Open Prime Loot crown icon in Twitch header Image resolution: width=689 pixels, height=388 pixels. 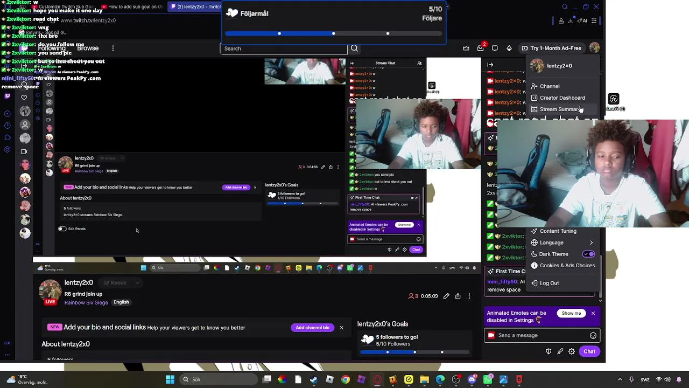[466, 48]
